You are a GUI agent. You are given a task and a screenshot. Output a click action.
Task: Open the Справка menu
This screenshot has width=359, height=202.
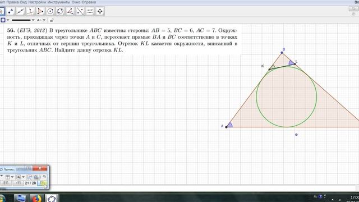(x=89, y=2)
